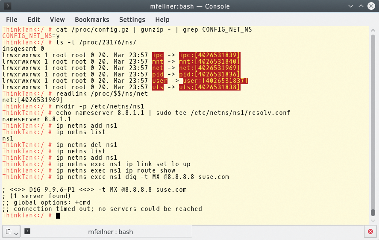Click the scrollbar up arrow
379x240 pixels.
click(373, 30)
